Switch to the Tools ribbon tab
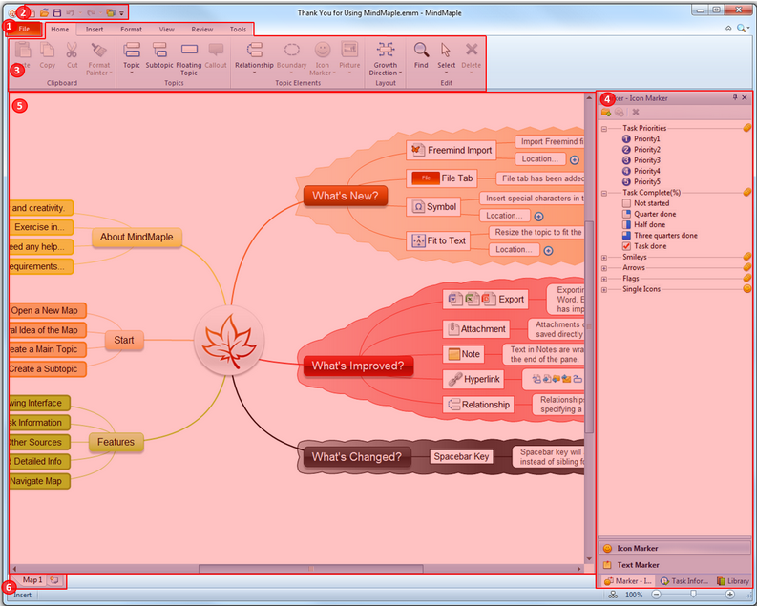 [x=238, y=30]
